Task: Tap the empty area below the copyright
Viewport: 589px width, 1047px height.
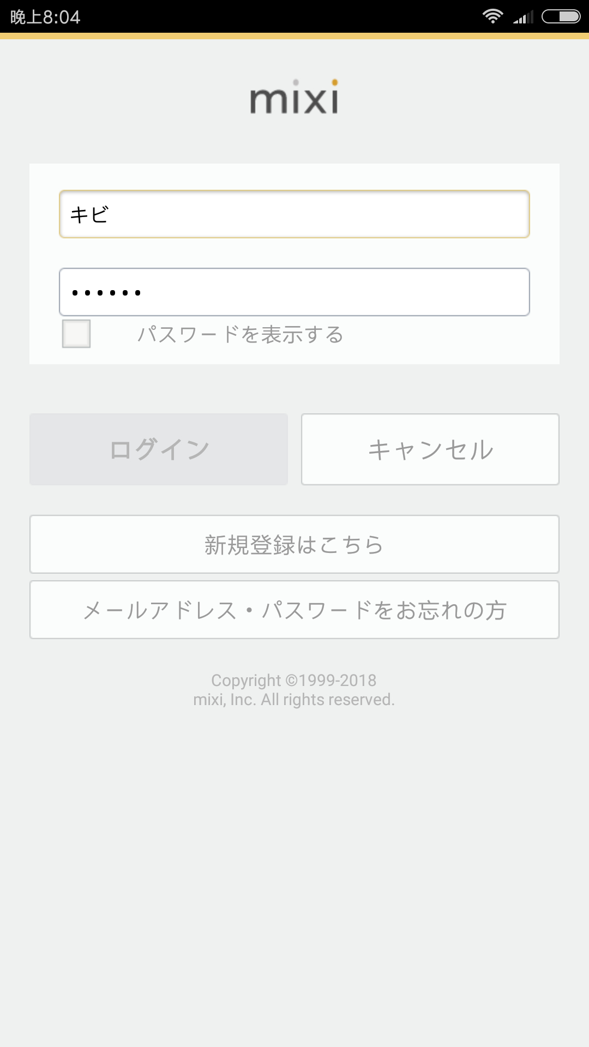Action: 294,872
